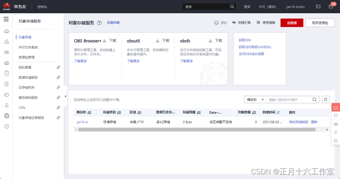
Task: Open the hamburger service menu
Action: pos(6,19)
